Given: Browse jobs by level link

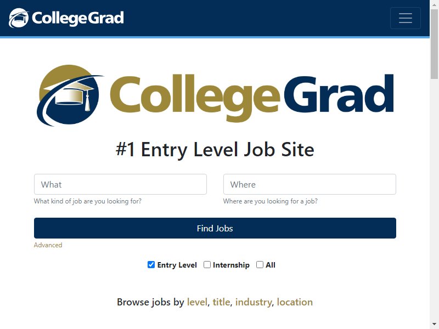Looking at the screenshot, I should tap(197, 302).
